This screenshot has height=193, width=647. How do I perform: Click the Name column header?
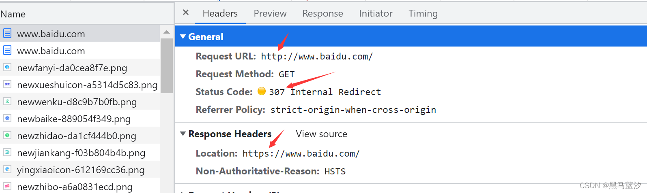pyautogui.click(x=13, y=14)
